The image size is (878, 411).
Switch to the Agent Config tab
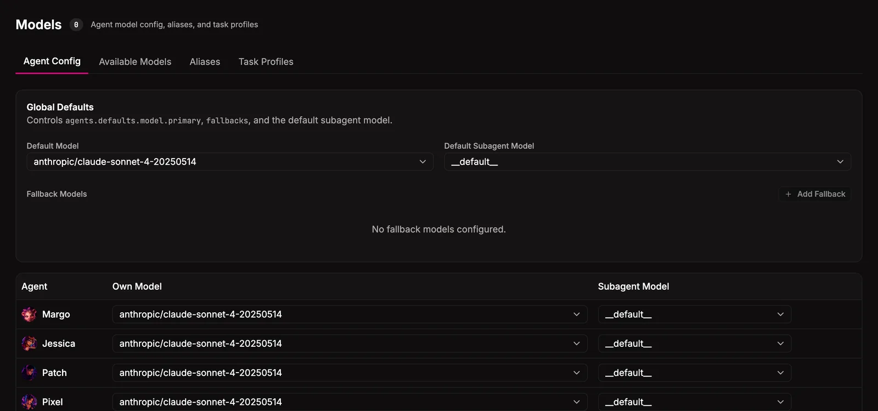tap(52, 61)
